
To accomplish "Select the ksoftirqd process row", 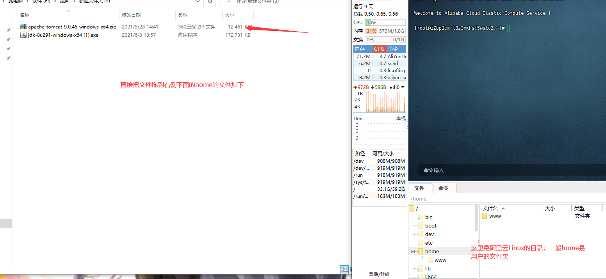I will pyautogui.click(x=380, y=70).
